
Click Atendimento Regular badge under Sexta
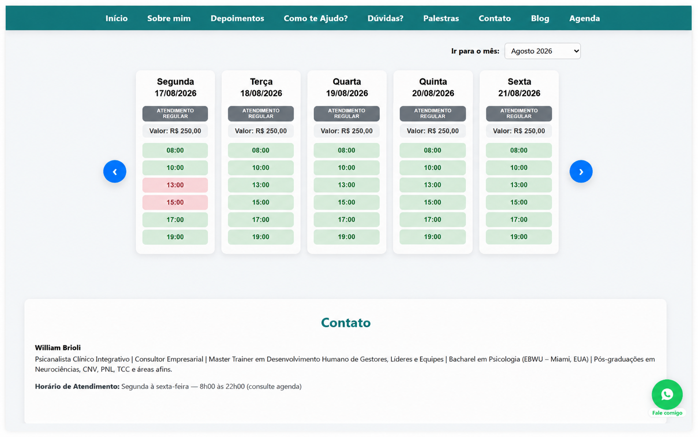(x=519, y=114)
